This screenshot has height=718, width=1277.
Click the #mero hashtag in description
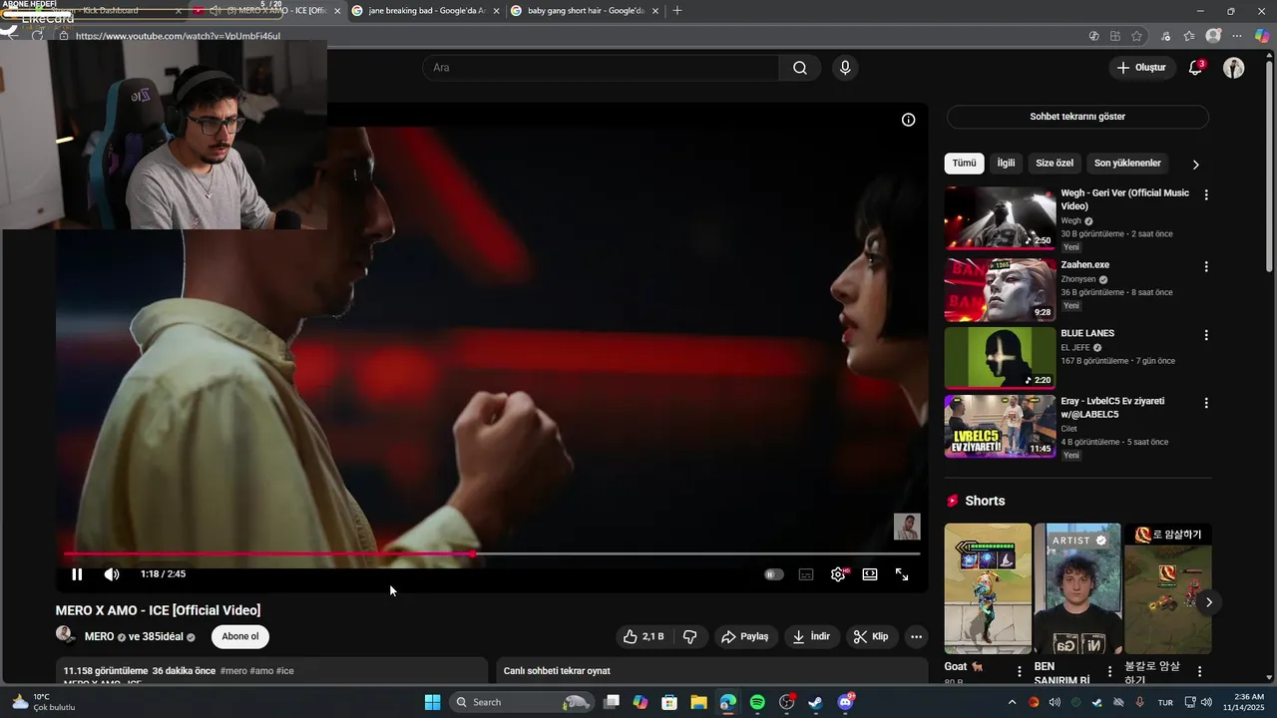tap(233, 671)
